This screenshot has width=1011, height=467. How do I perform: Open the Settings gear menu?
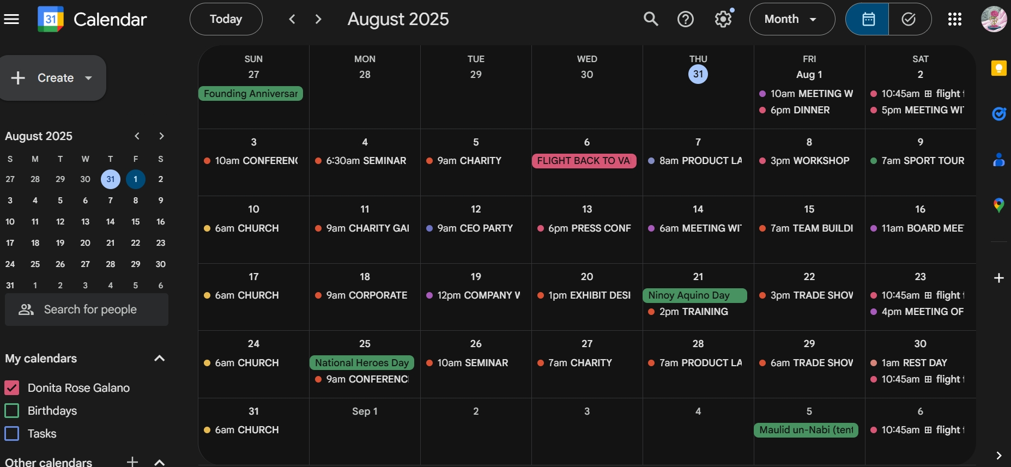[x=723, y=20]
